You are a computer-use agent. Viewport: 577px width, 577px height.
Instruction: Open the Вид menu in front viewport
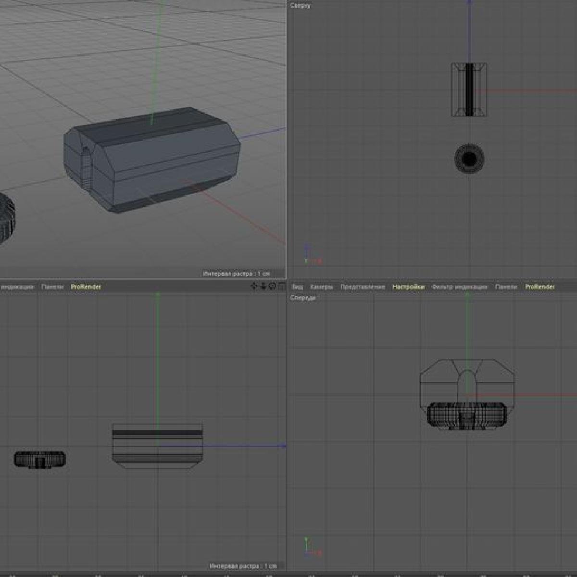(298, 287)
